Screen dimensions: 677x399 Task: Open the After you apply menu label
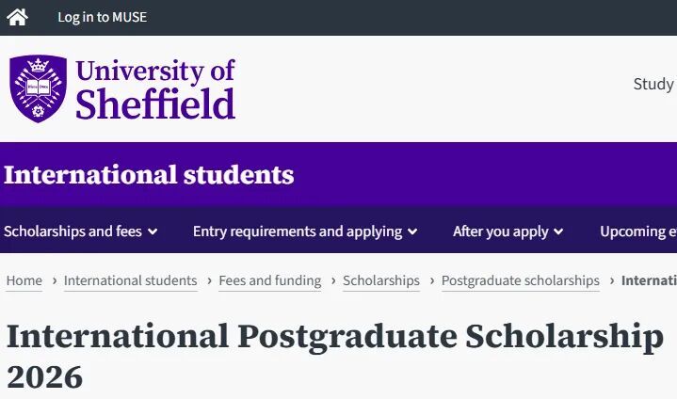pyautogui.click(x=500, y=231)
